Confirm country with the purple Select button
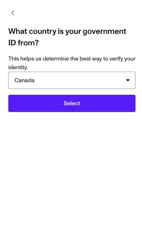The image size is (142, 232). 72,103
